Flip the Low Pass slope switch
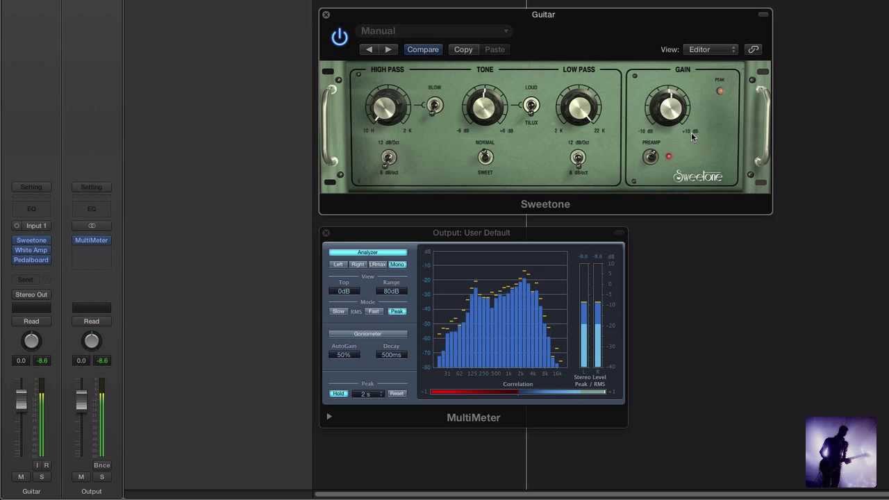889x500 pixels. click(x=578, y=158)
